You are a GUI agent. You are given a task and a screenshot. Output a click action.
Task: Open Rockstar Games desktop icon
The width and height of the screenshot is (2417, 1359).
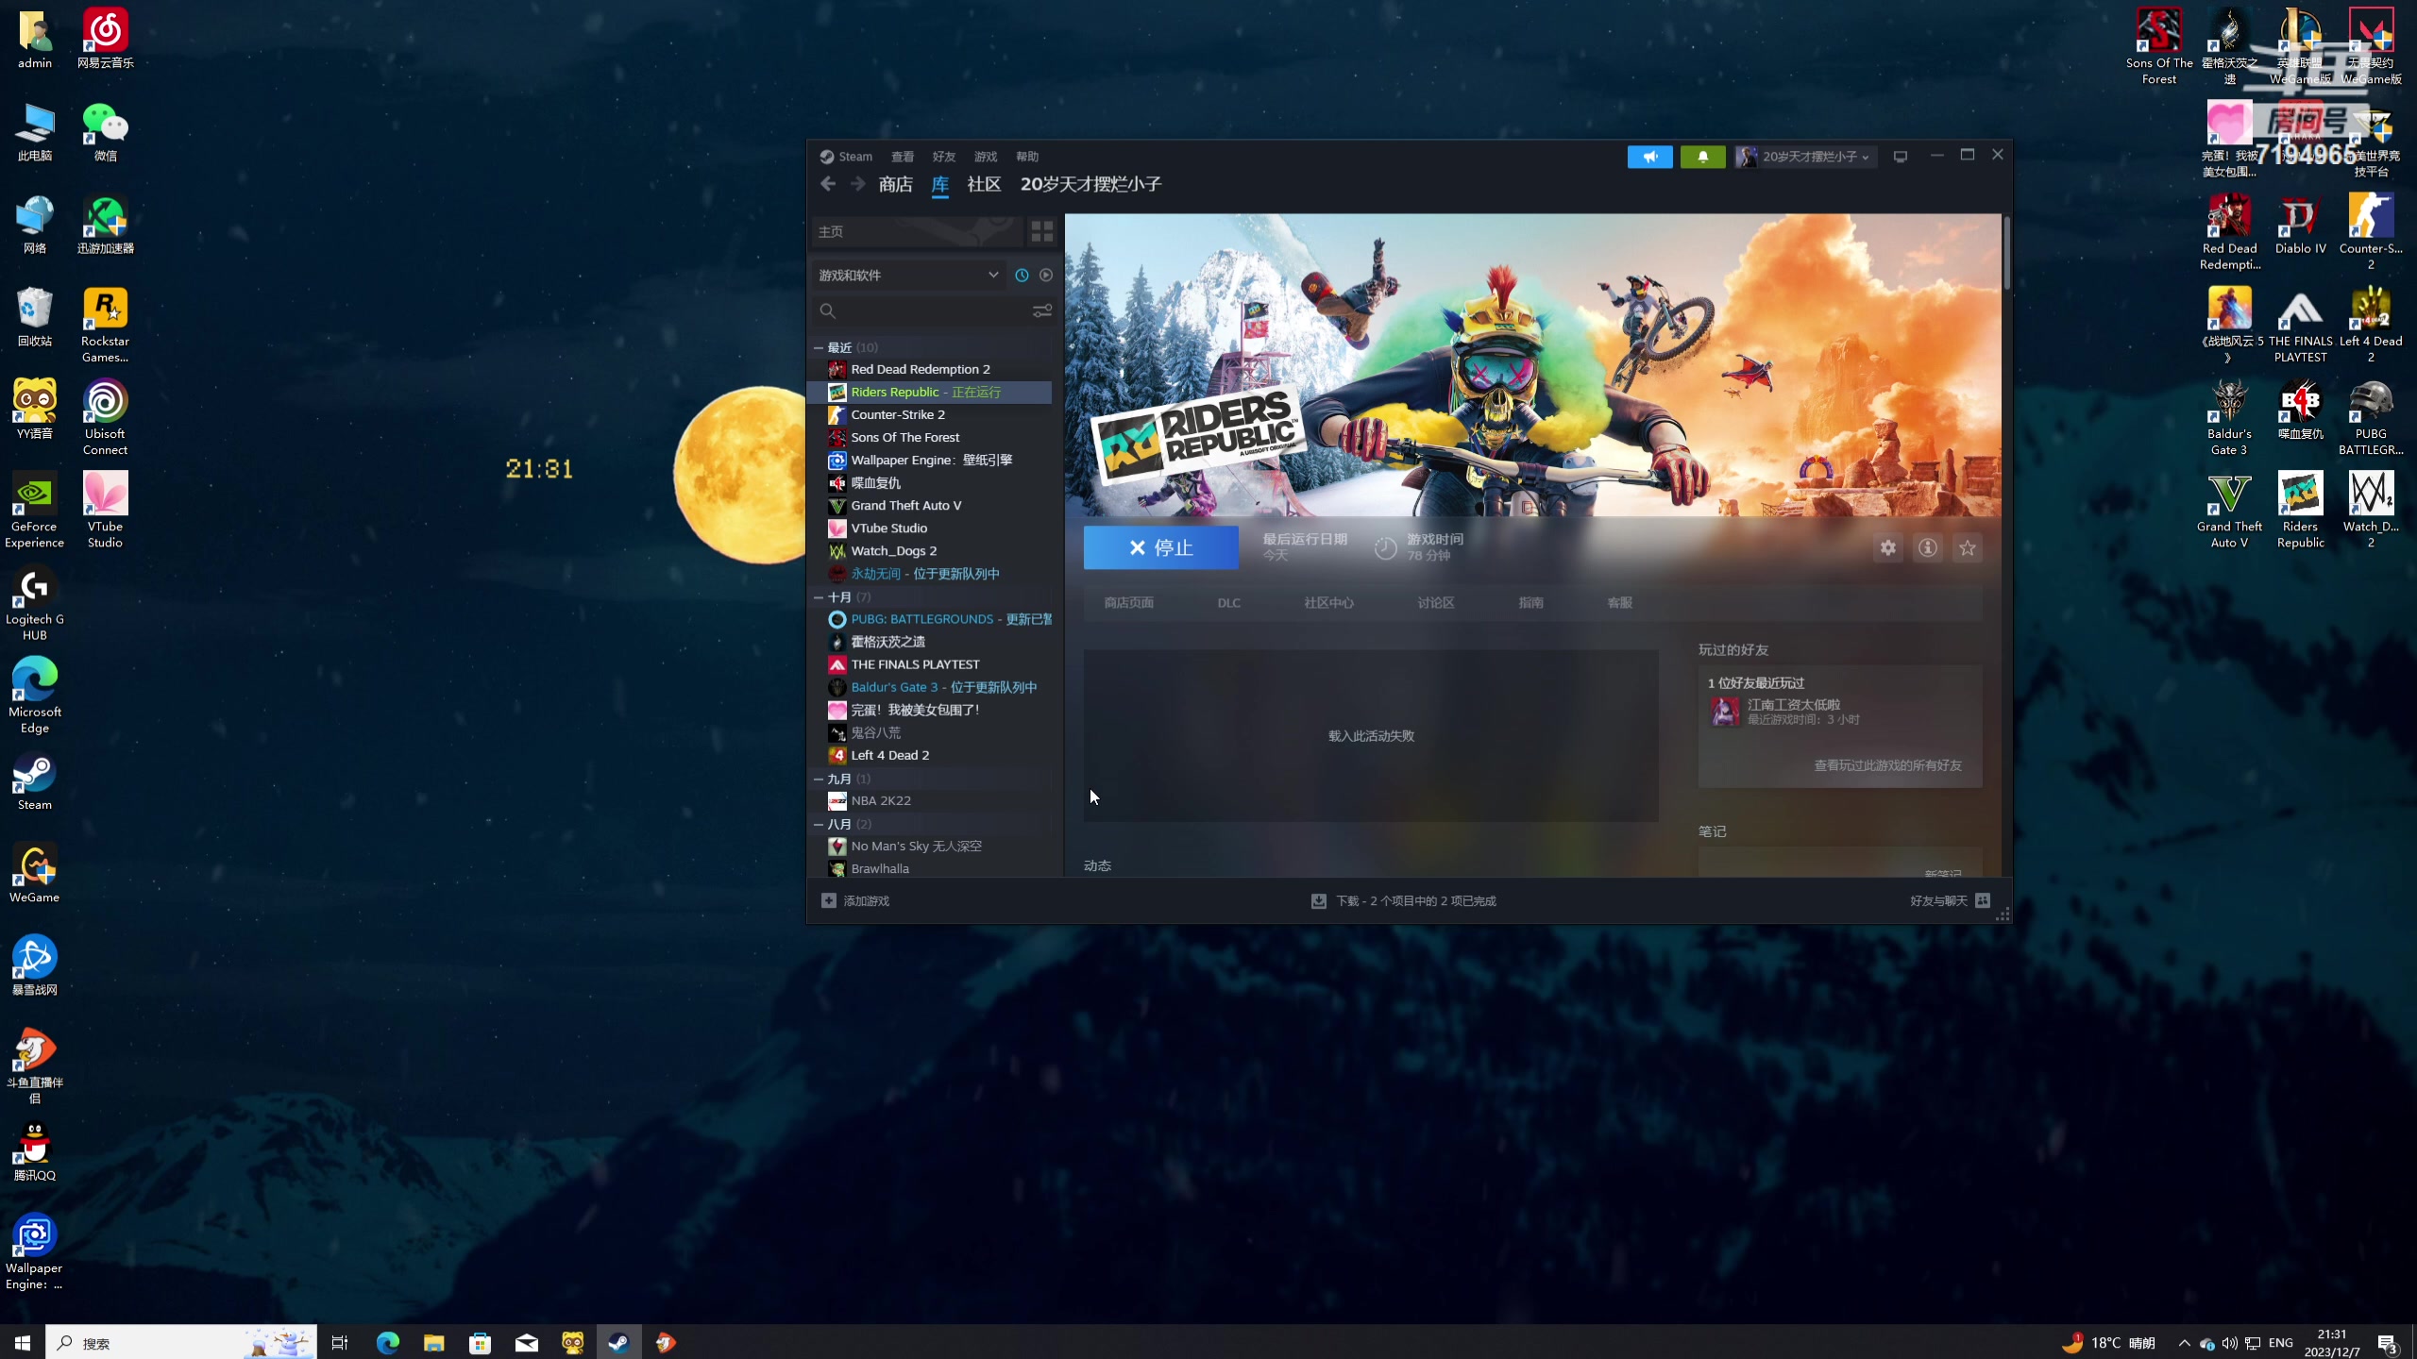[105, 324]
